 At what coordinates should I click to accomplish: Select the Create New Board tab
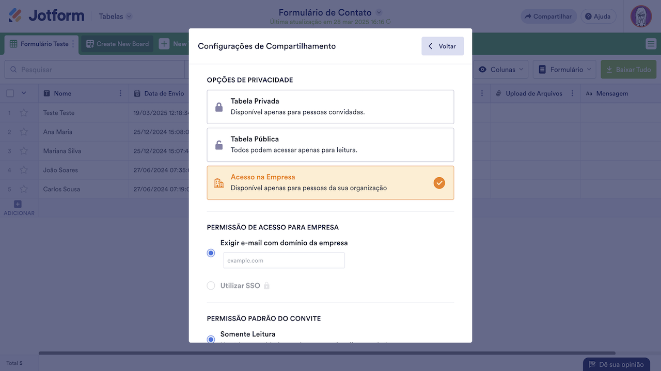point(117,44)
